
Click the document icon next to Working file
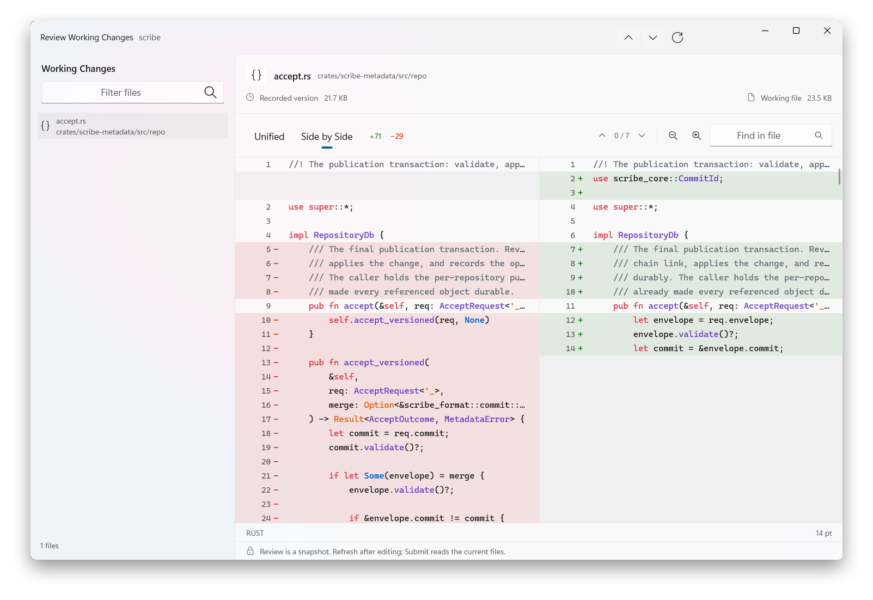point(751,97)
